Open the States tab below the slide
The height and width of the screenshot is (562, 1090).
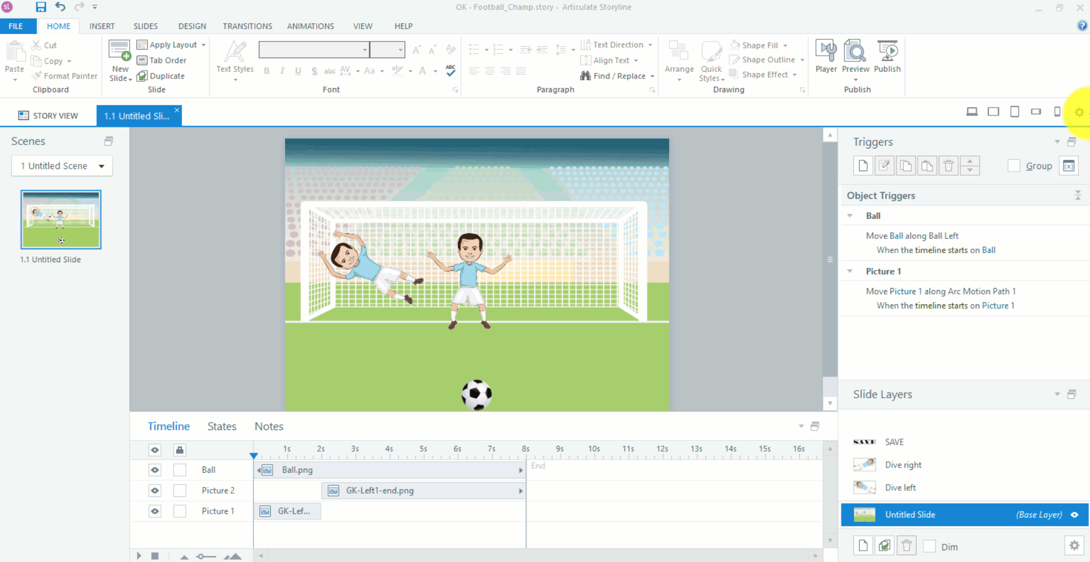[x=221, y=426]
